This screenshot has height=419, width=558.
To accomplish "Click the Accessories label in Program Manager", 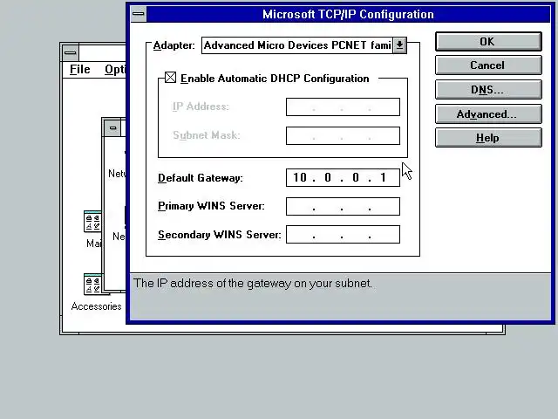I will pyautogui.click(x=96, y=306).
